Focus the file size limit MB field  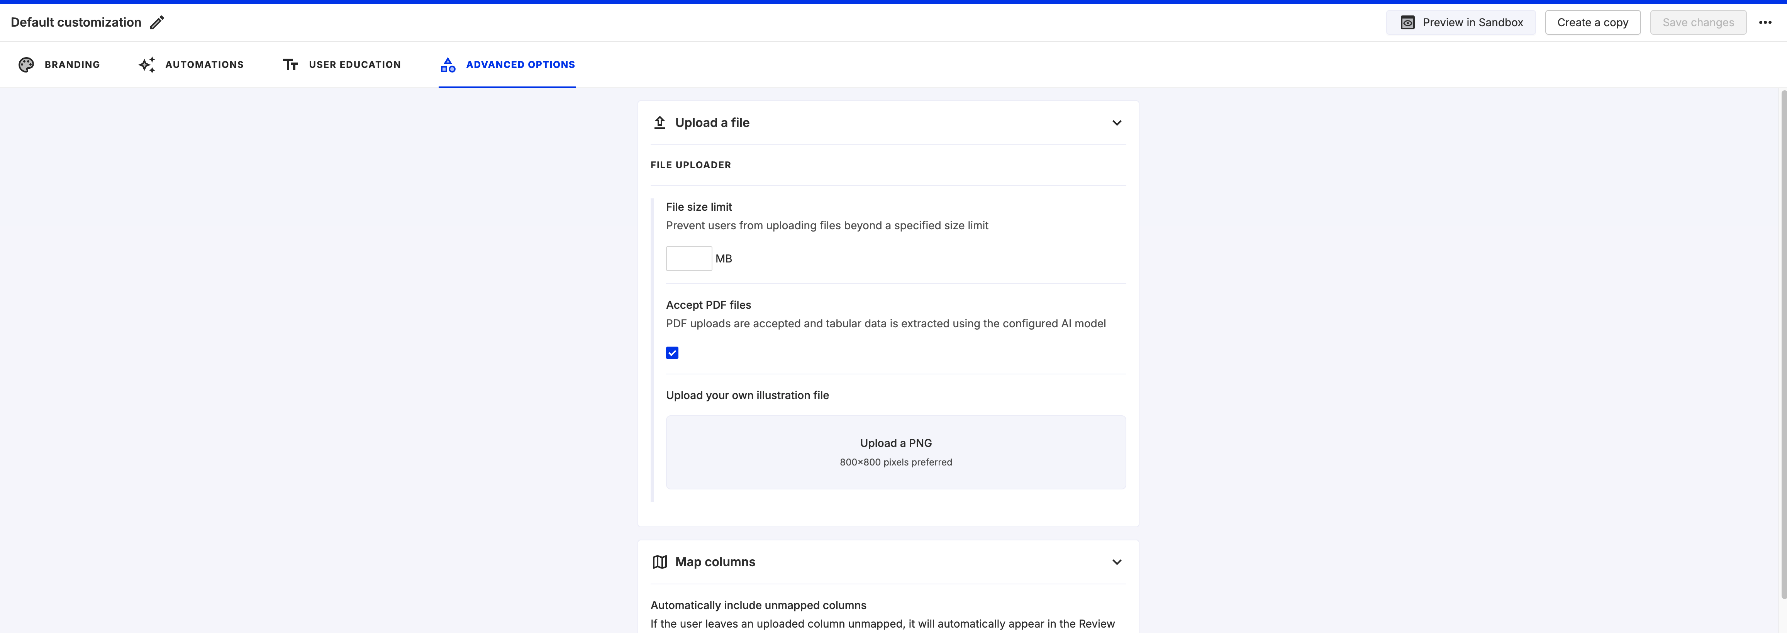point(689,259)
